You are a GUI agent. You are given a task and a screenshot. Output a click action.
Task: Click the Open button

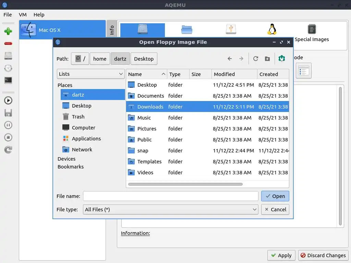pyautogui.click(x=275, y=196)
